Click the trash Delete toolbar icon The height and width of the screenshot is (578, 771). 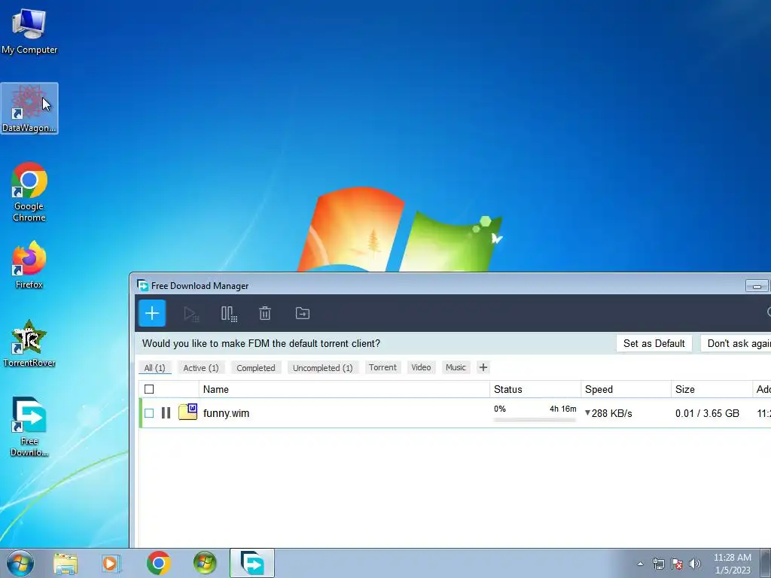point(265,313)
